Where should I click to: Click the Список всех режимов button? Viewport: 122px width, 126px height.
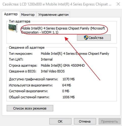click(30, 108)
